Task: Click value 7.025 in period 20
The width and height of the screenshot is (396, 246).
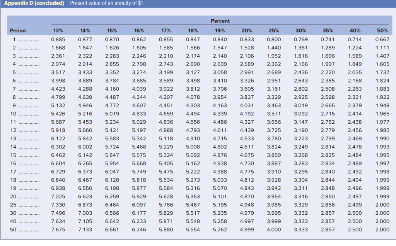Action: coord(58,197)
